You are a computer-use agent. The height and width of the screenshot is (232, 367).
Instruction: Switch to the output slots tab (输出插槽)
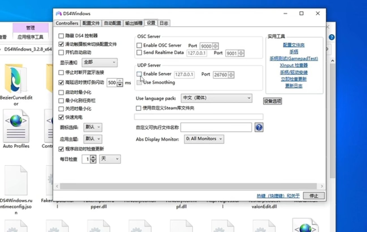pos(134,23)
